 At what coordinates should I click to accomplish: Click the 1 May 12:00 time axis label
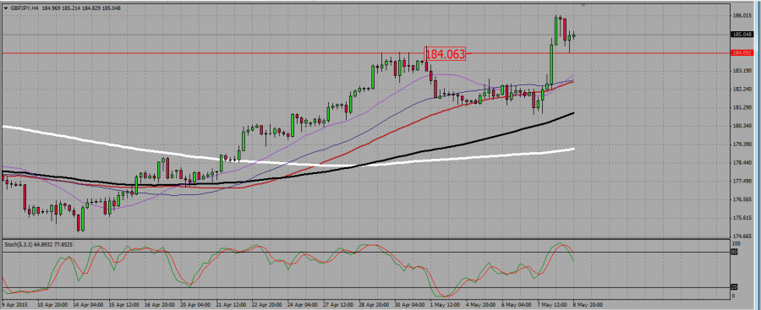[446, 305]
